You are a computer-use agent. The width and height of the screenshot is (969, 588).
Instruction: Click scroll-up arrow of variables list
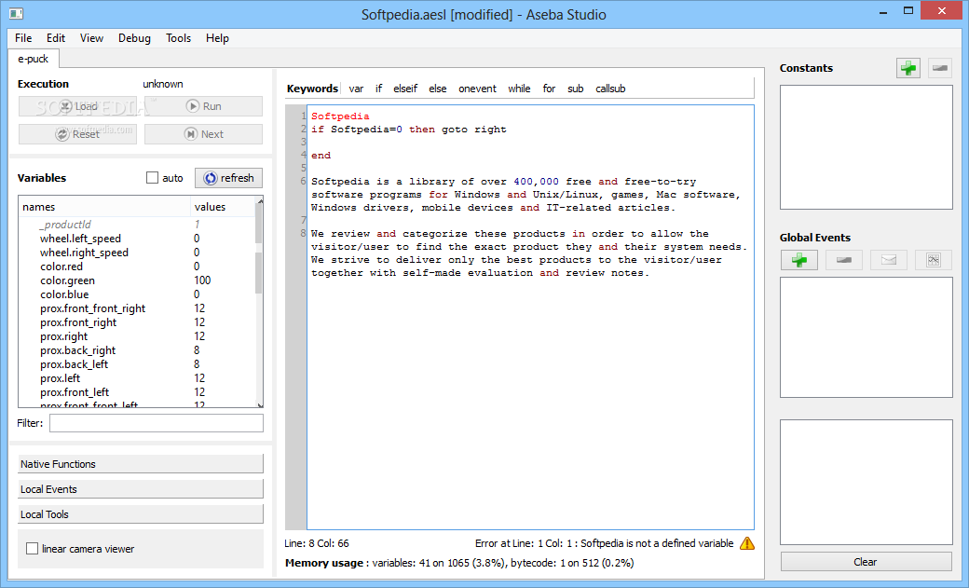click(x=260, y=200)
